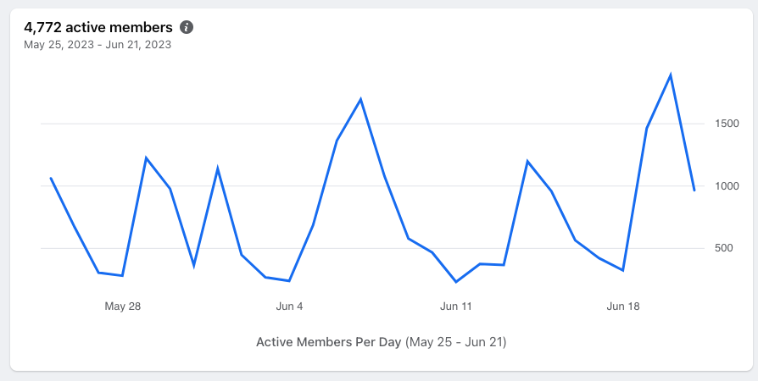Image resolution: width=758 pixels, height=381 pixels.
Task: Click the info icon beside active members
Action: pyautogui.click(x=187, y=27)
